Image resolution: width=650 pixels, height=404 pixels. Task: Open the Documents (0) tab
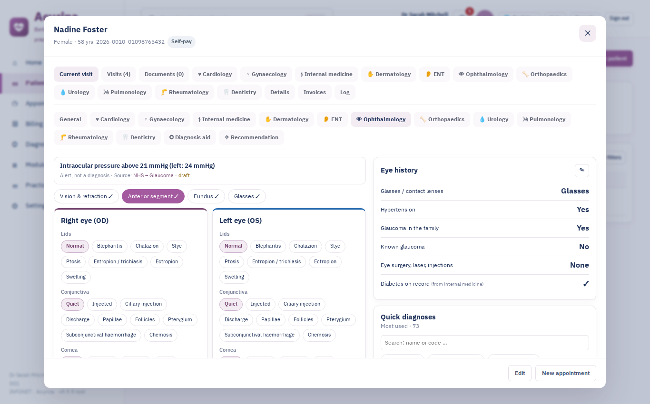coord(164,74)
